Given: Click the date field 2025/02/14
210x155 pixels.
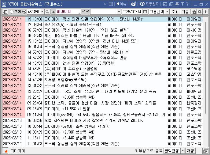Looking at the screenshot, I should click(x=132, y=12).
